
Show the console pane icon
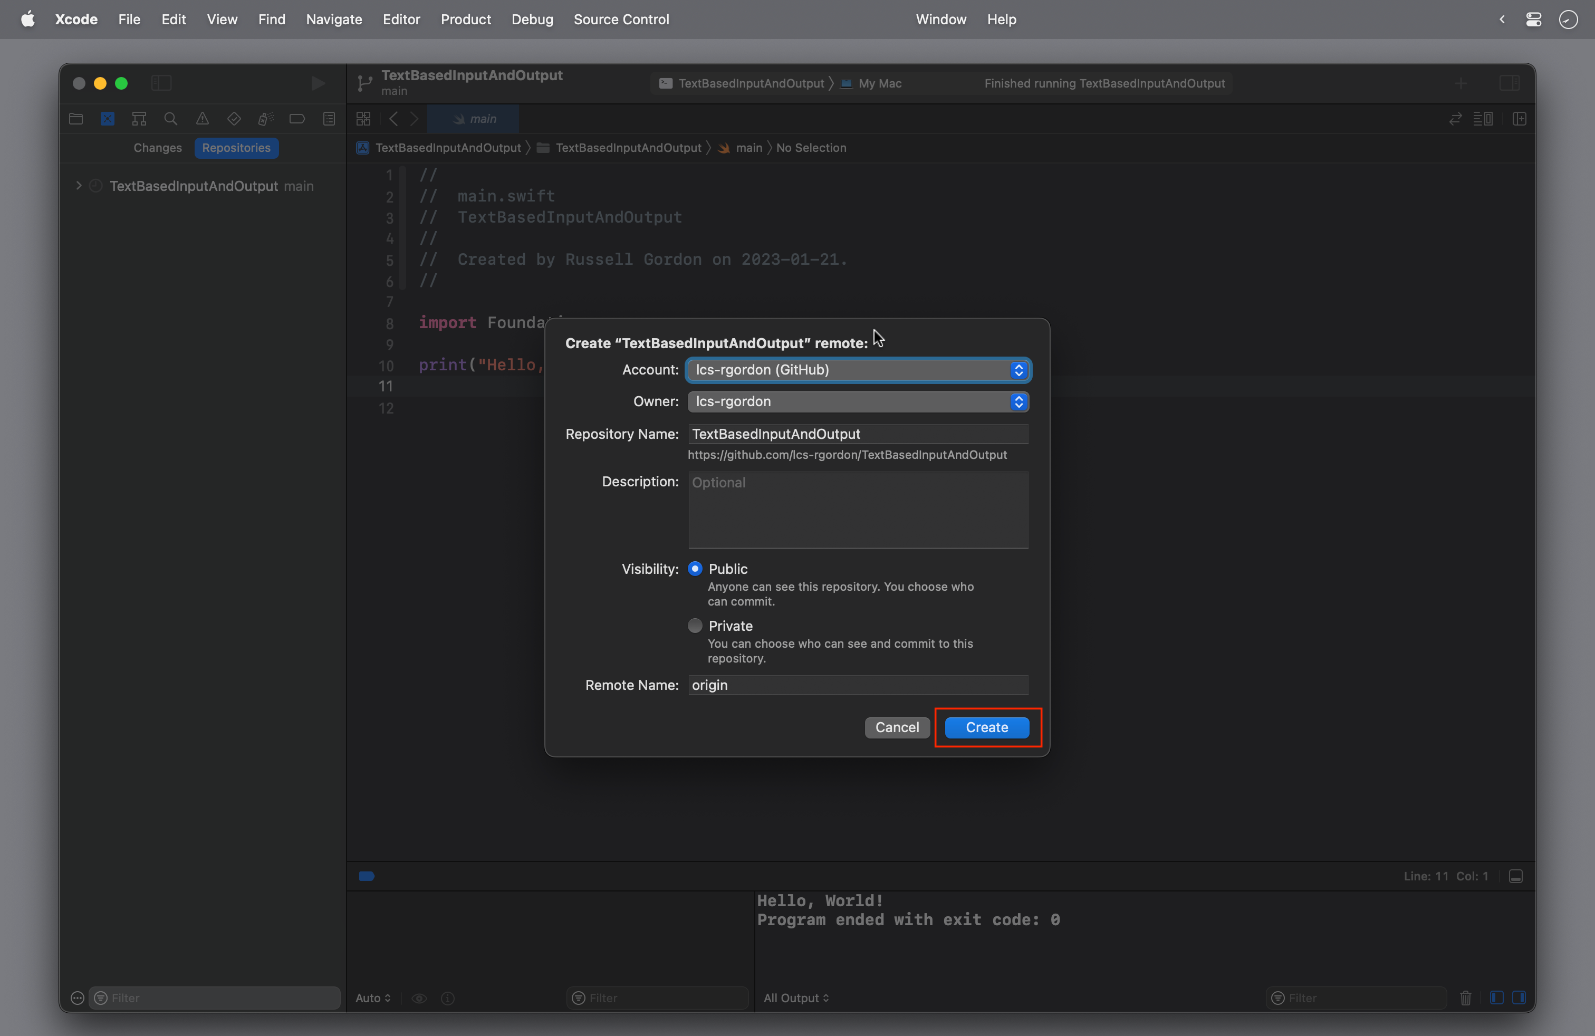click(x=1519, y=998)
